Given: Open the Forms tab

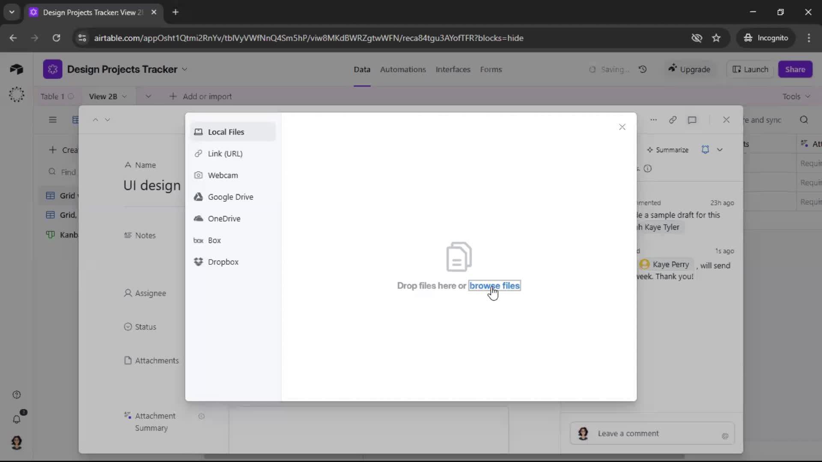Looking at the screenshot, I should 491,69.
